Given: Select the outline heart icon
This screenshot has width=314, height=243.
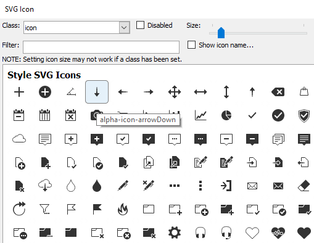Looking at the screenshot, I should coord(252,233).
